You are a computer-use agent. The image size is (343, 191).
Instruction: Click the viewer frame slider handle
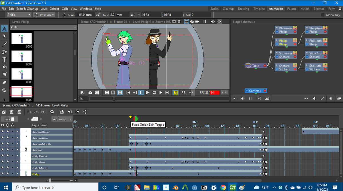click(114, 99)
